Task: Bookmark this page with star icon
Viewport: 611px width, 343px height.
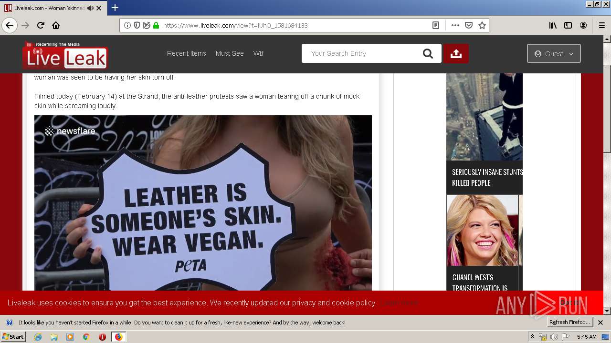Action: [x=482, y=25]
